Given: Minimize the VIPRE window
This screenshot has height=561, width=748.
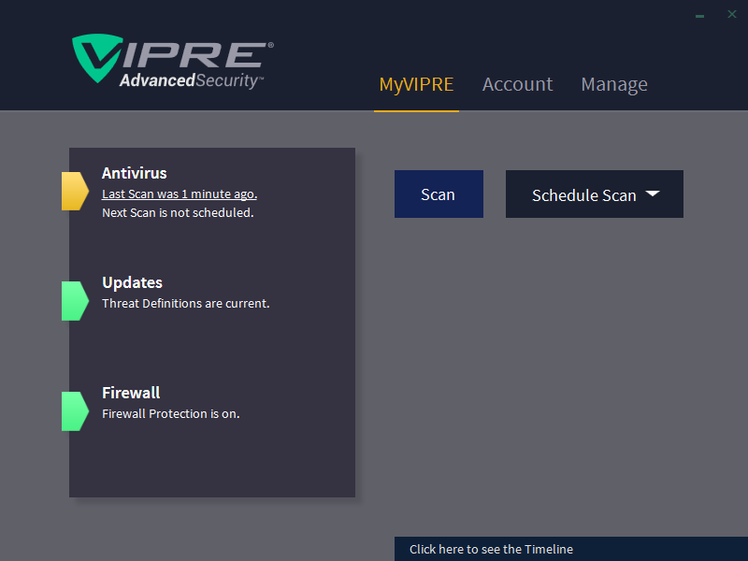Looking at the screenshot, I should pos(699,15).
